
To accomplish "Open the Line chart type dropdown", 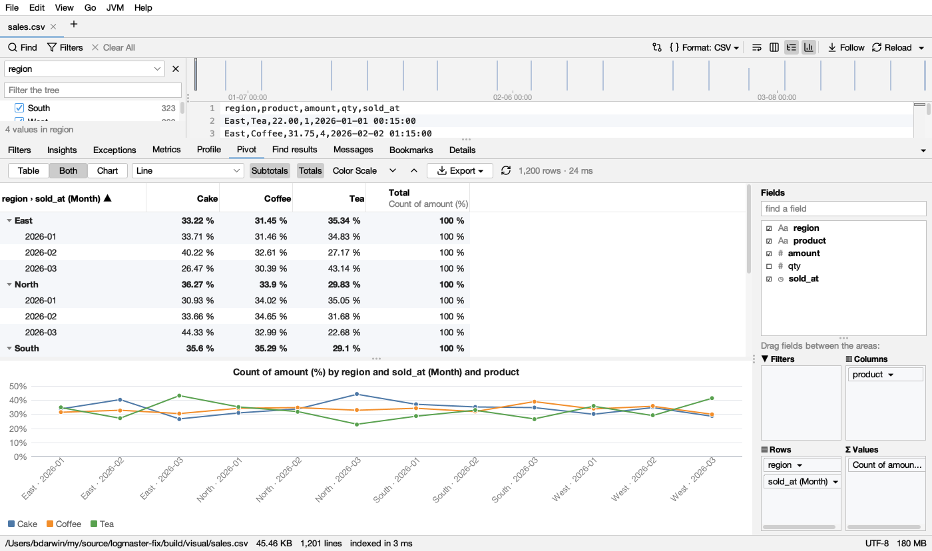I will click(x=188, y=170).
